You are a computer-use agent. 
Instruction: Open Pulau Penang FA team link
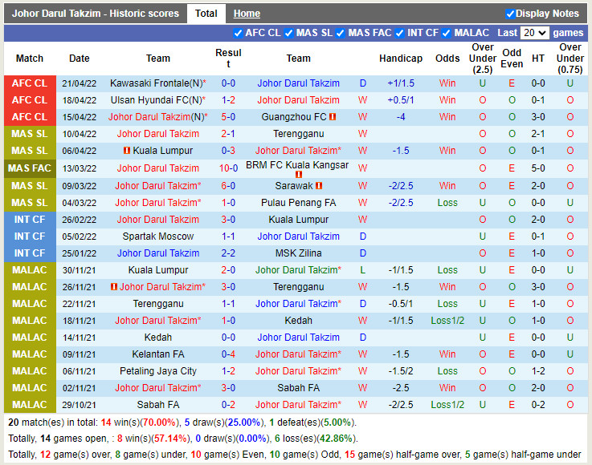tap(298, 203)
